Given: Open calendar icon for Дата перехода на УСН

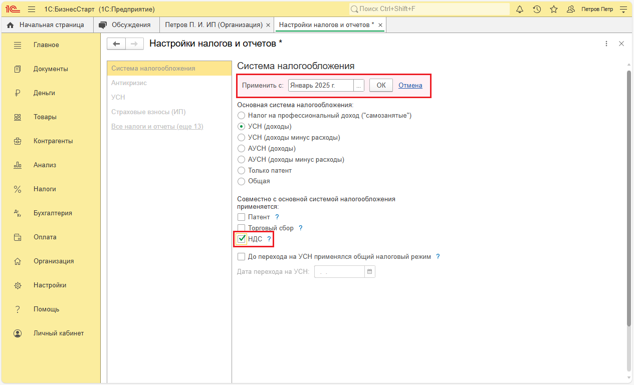Looking at the screenshot, I should tap(370, 271).
